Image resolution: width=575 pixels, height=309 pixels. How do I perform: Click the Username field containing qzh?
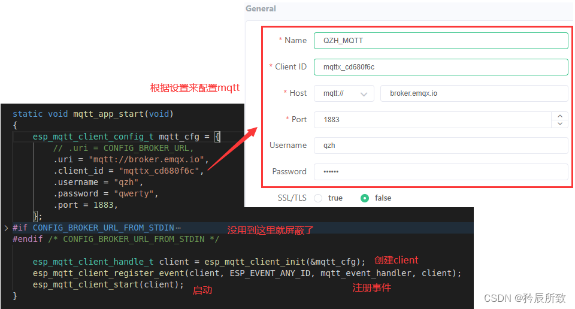pyautogui.click(x=441, y=146)
